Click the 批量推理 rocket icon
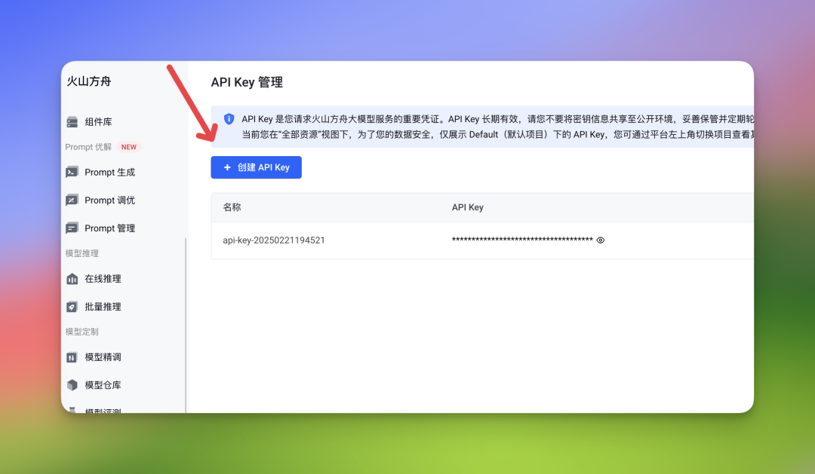Screen dimensions: 815x474 pos(72,307)
